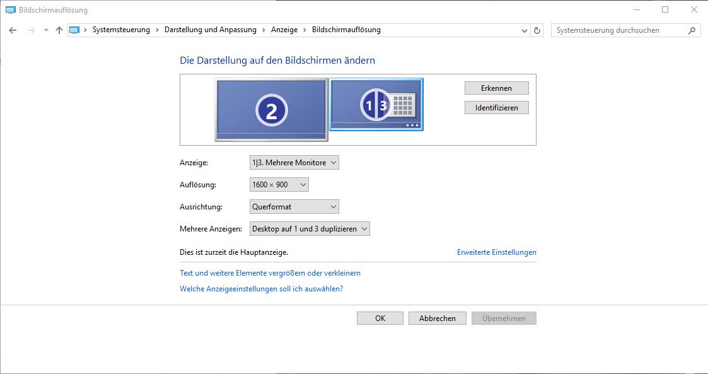Viewport: 708px width, 374px height.
Task: Close the Bildschirmauflösung window
Action: click(x=694, y=9)
